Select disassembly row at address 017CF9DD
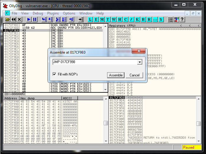206x154 pixels. [53, 28]
